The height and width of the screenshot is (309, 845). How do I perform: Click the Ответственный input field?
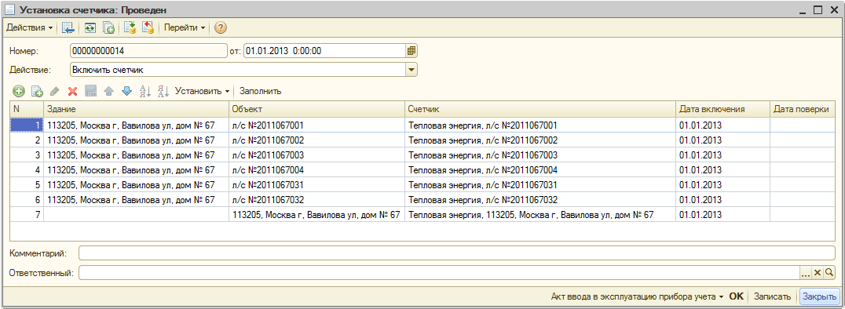(439, 273)
